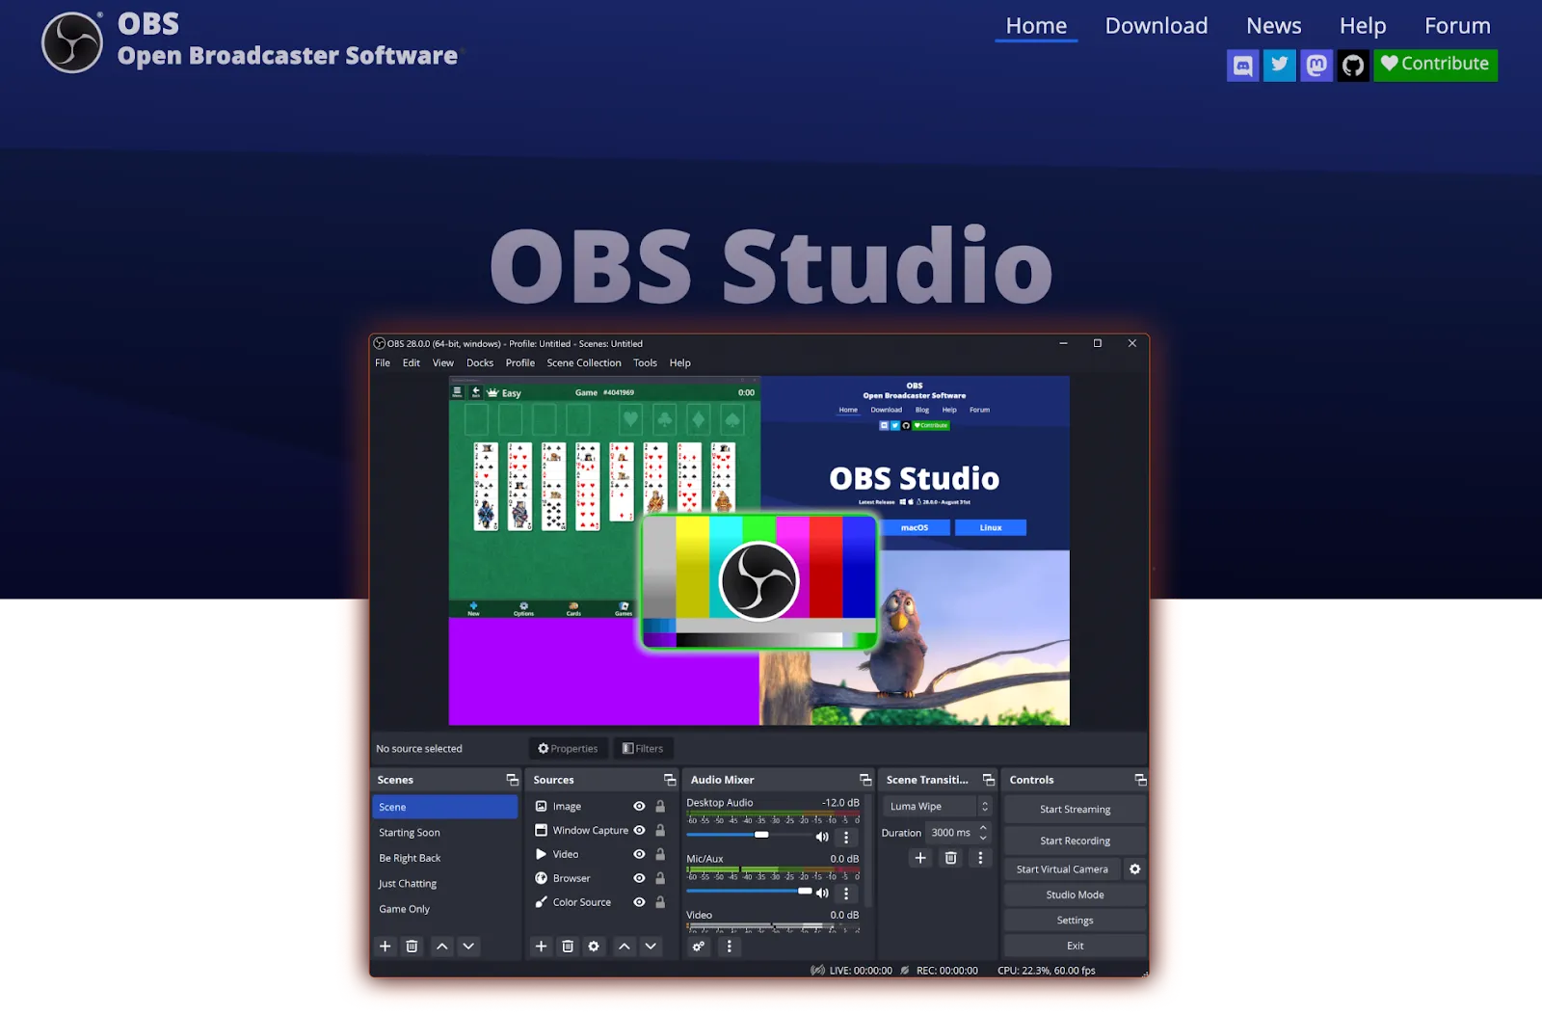Viewport: 1542px width, 1015px height.
Task: Pop out Scene Transitions dock
Action: (x=989, y=780)
